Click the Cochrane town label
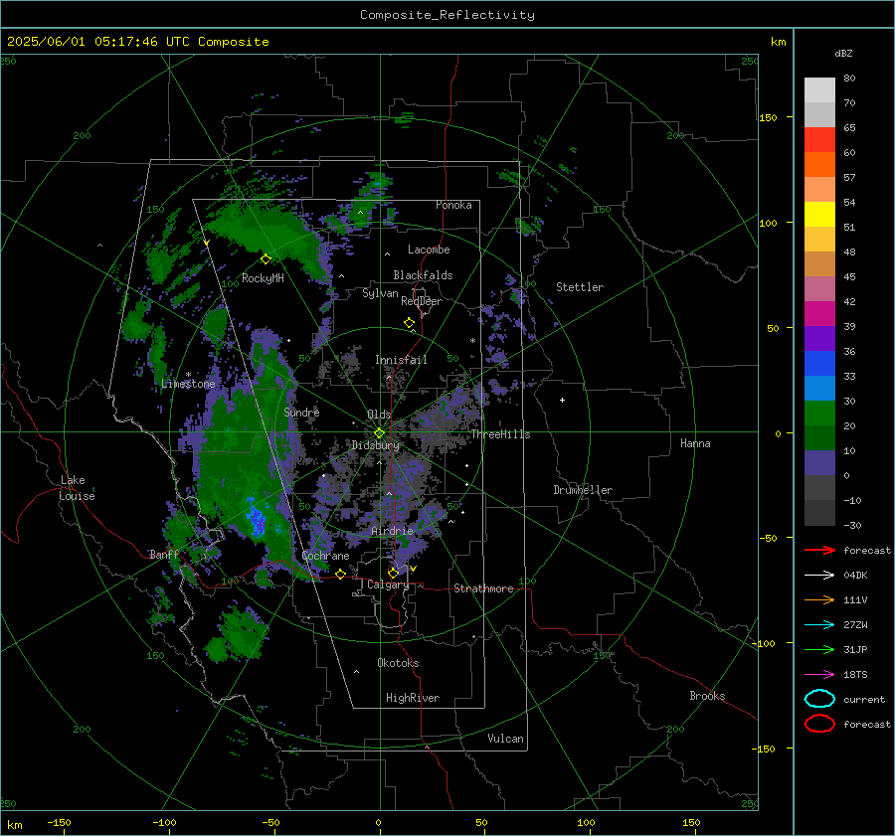Viewport: 895px width, 836px height. click(x=325, y=556)
